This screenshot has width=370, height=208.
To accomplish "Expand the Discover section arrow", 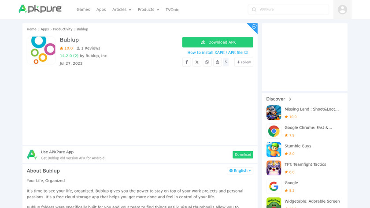I will tap(290, 99).
